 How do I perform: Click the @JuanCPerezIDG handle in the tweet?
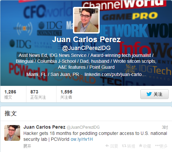tap(83, 127)
